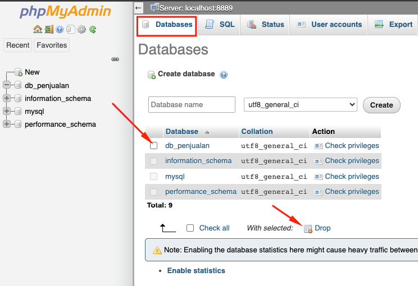The image size is (418, 286).
Task: Click mysql database cylinder icon in tree
Action: (18, 111)
